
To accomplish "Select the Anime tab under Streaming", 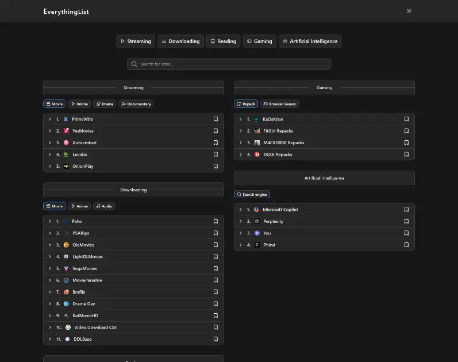I will click(x=79, y=104).
